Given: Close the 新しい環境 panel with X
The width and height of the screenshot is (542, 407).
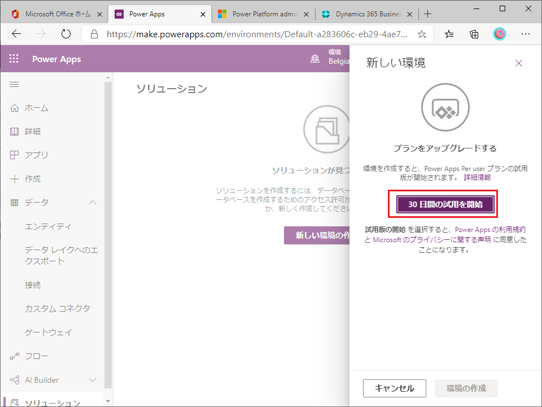Looking at the screenshot, I should pyautogui.click(x=518, y=63).
